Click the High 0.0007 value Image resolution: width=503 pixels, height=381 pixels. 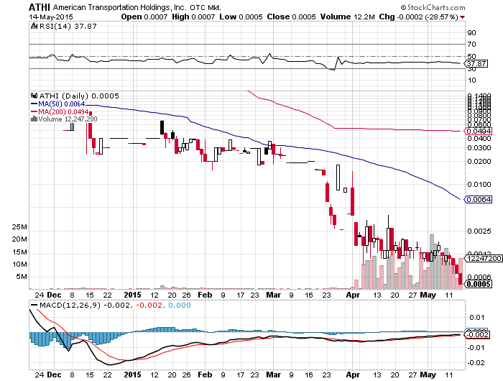193,17
